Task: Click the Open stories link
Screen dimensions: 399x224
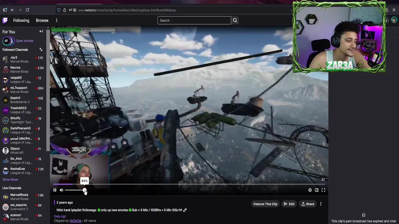Action: click(x=24, y=41)
